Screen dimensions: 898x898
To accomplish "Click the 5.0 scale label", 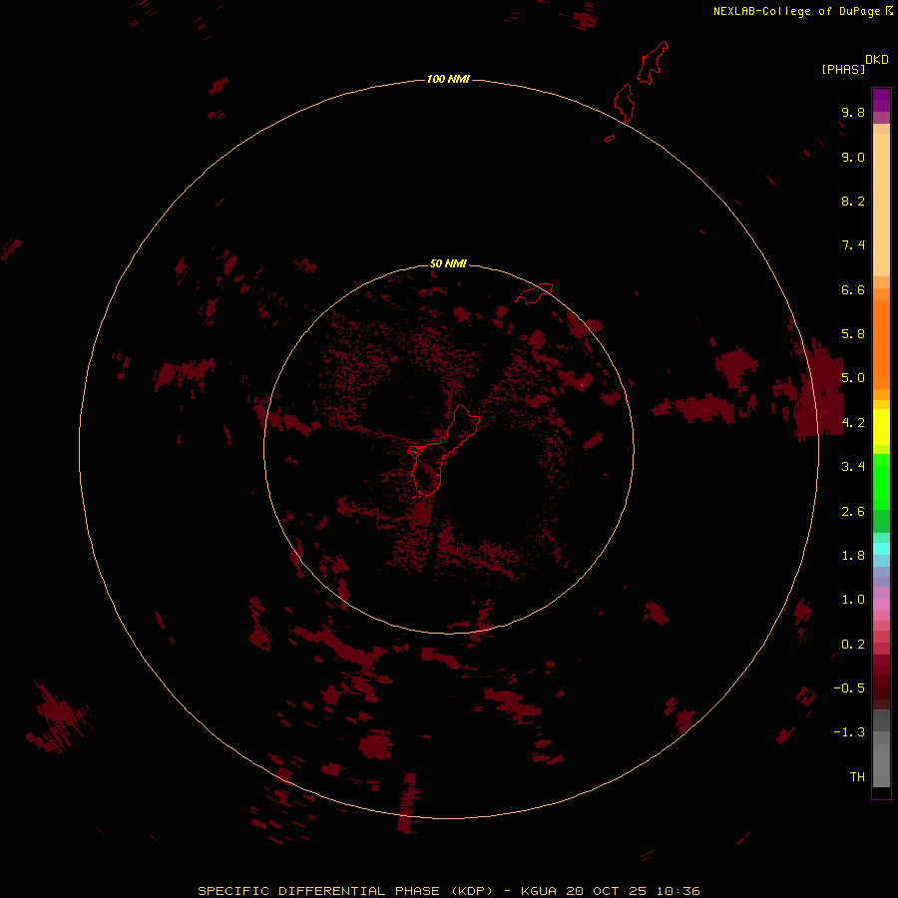I will click(x=853, y=378).
